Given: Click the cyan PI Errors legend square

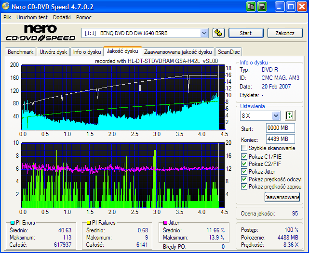Looking at the screenshot, I should [x=12, y=223].
